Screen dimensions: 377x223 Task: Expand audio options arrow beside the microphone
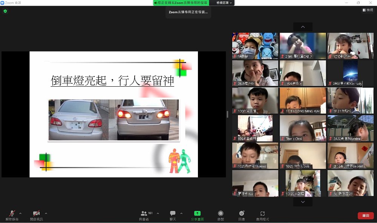click(20, 213)
